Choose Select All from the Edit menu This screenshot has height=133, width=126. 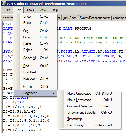click(35, 58)
